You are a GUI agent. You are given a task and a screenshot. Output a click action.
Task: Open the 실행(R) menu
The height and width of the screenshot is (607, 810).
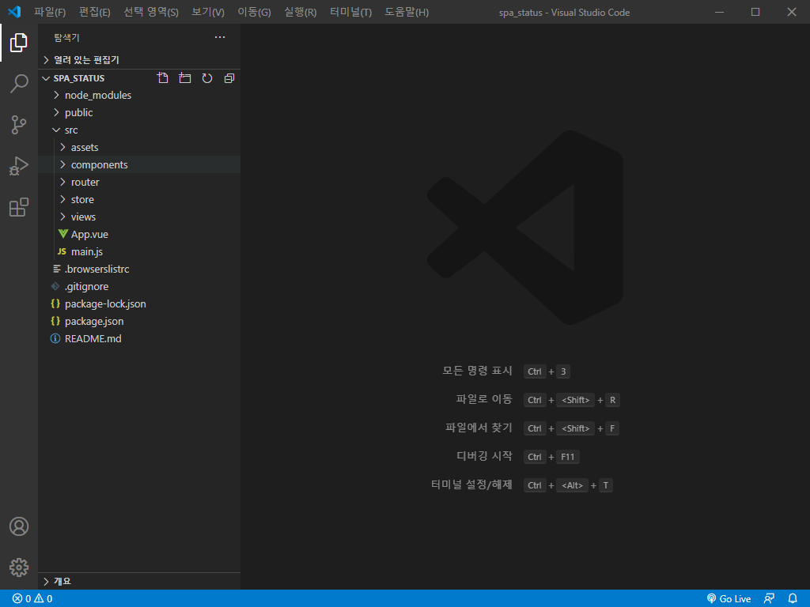click(300, 12)
